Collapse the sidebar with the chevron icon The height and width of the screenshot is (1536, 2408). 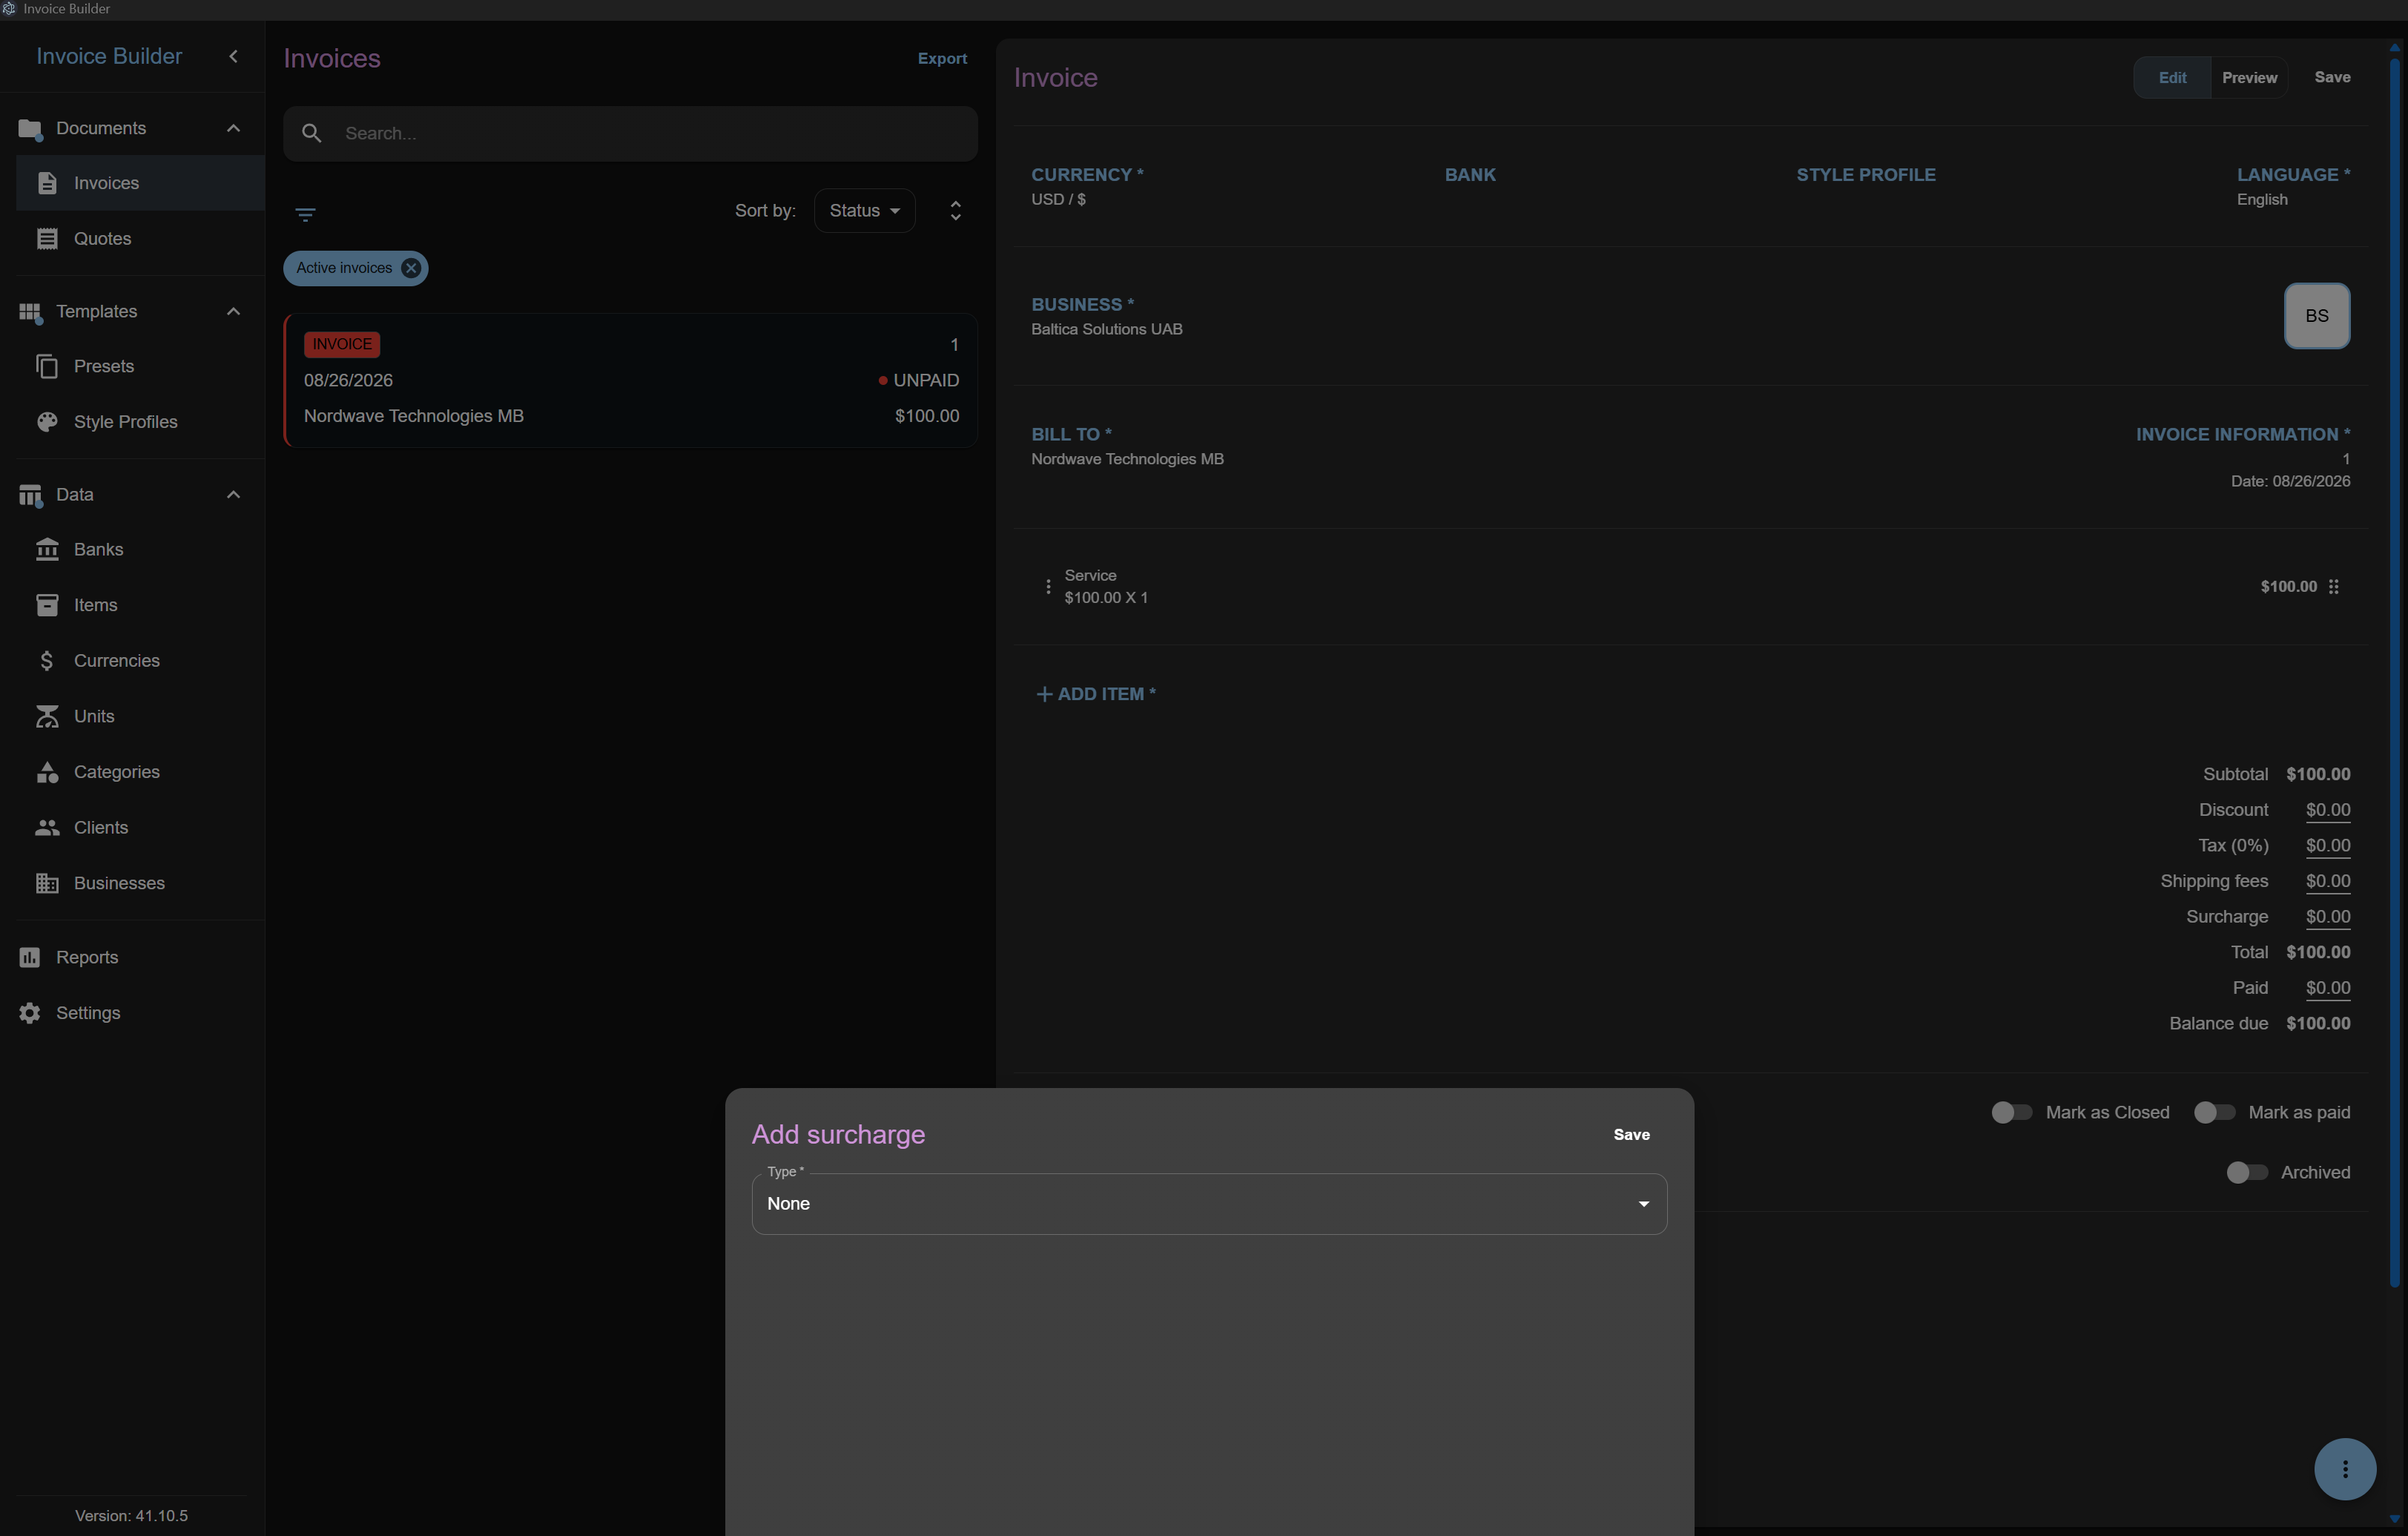tap(233, 57)
